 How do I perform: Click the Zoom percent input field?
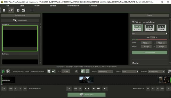pyautogui.click(x=153, y=37)
